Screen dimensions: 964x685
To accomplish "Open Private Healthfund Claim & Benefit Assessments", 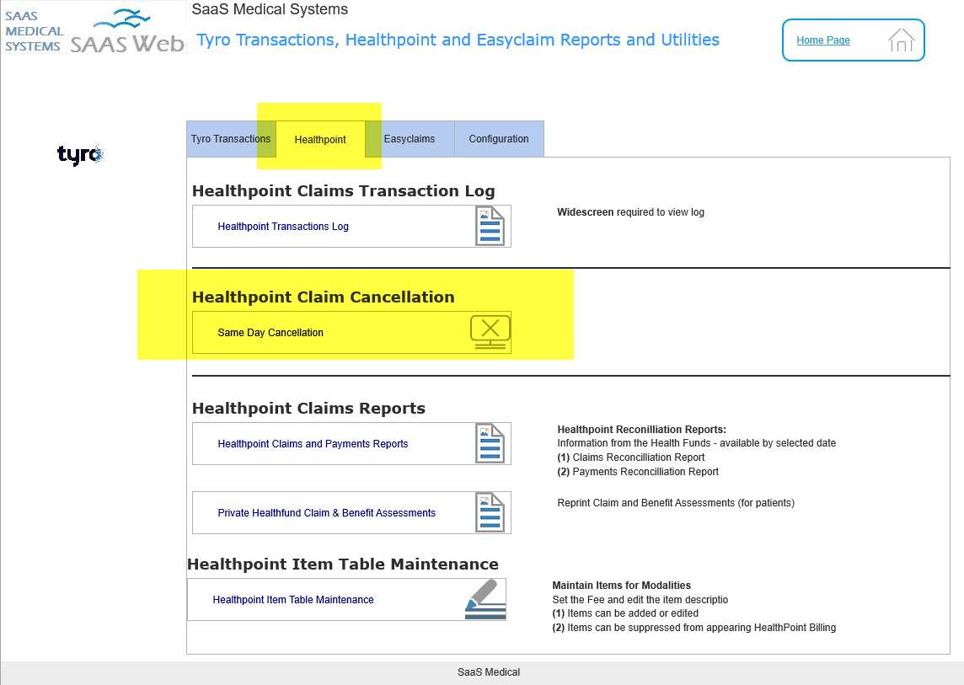I will 326,513.
